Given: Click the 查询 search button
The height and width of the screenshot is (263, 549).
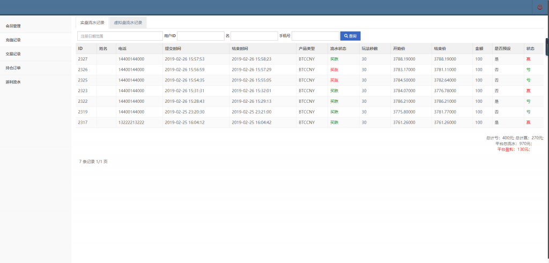Looking at the screenshot, I should [x=350, y=36].
